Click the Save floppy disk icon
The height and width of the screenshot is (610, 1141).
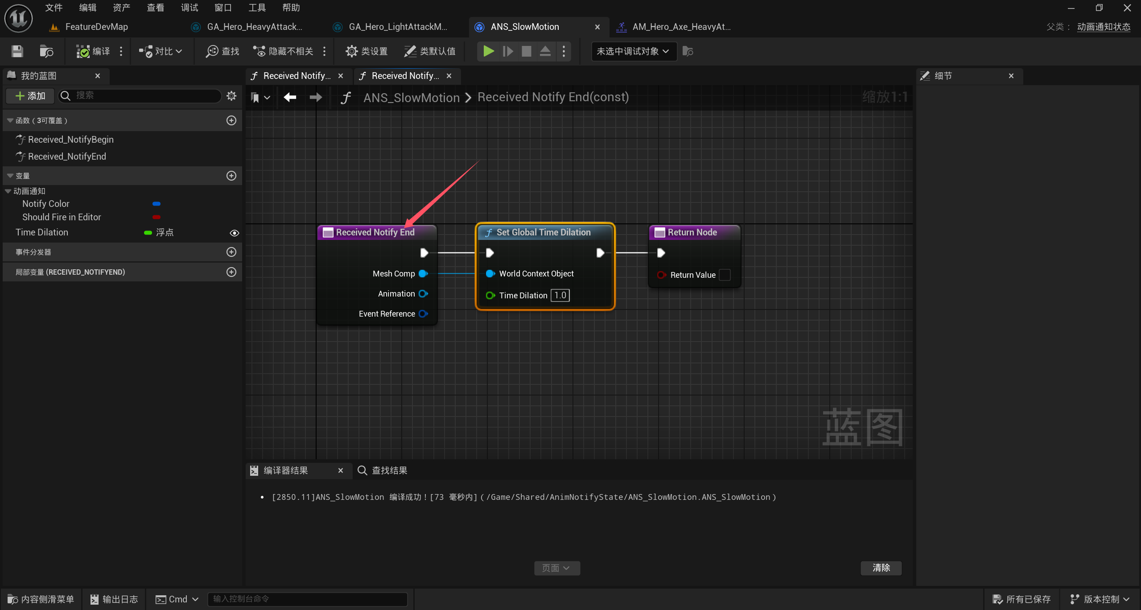17,51
